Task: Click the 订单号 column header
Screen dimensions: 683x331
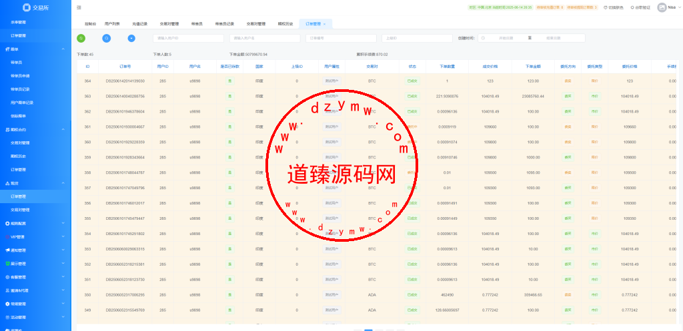Action: 125,67
